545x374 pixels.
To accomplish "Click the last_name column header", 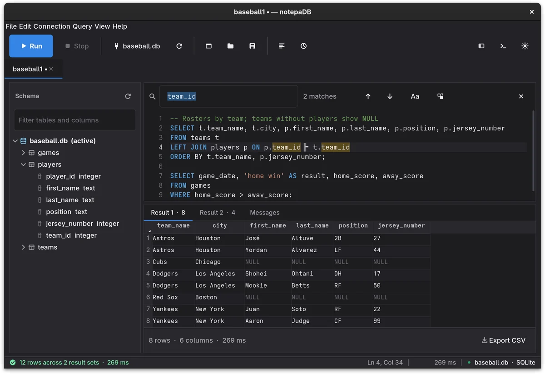I will [x=312, y=226].
